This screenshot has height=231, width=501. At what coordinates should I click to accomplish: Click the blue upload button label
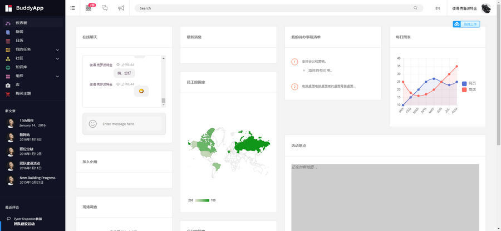coord(470,24)
